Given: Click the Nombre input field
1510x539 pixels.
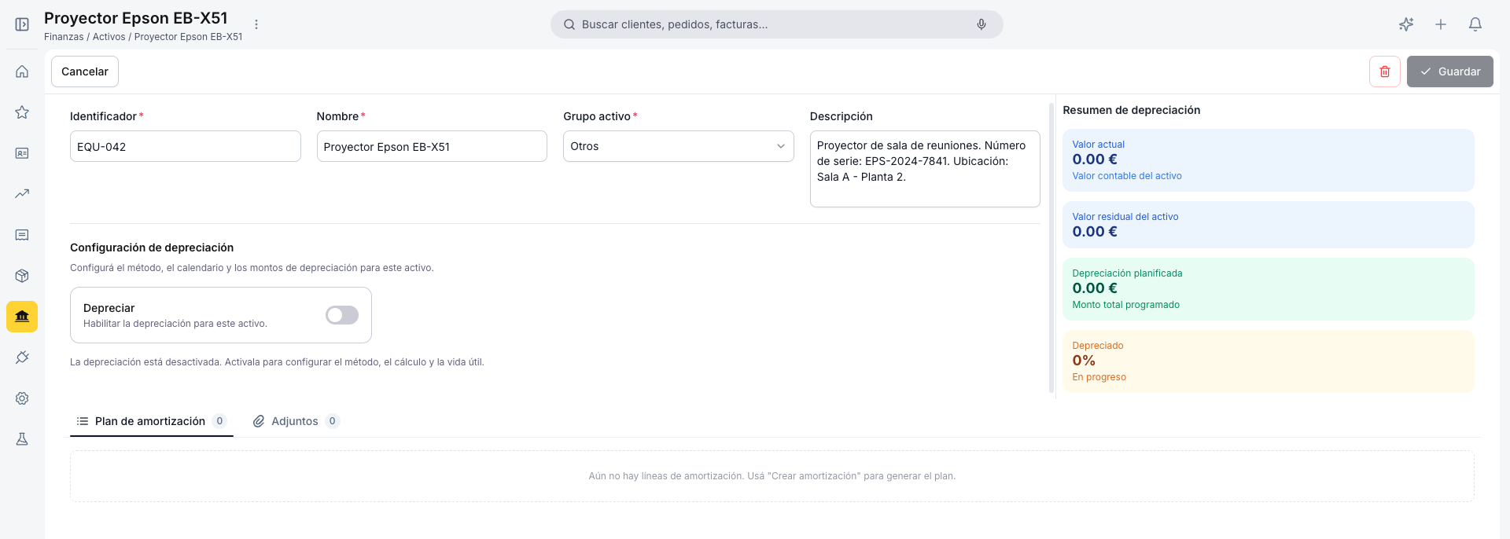Looking at the screenshot, I should (432, 146).
